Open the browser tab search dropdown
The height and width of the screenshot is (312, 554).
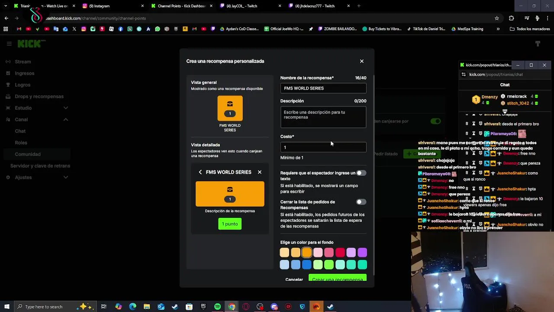click(6, 6)
